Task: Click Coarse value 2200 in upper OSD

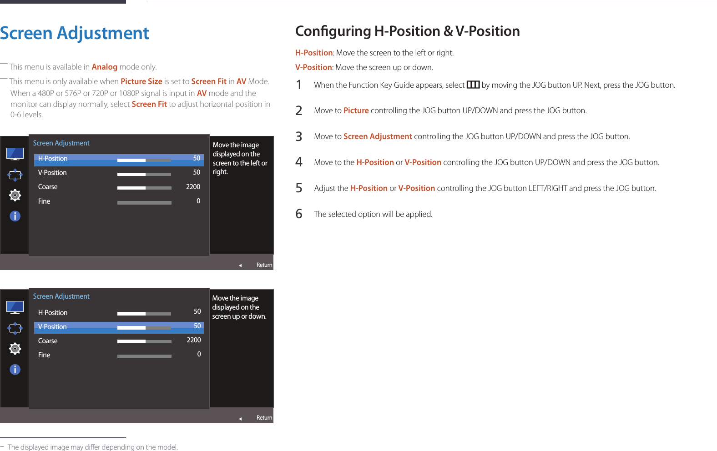Action: coord(193,187)
